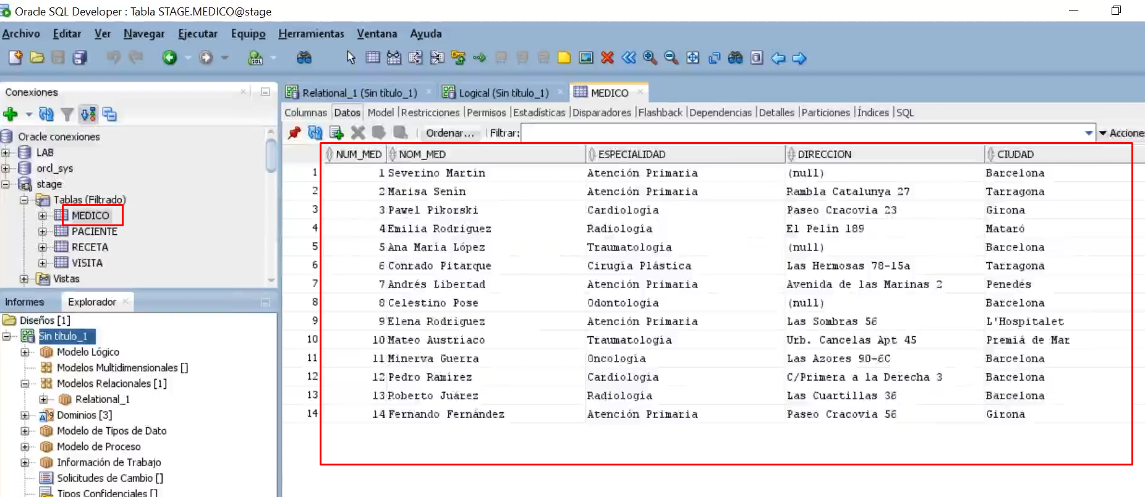This screenshot has height=497, width=1145.
Task: Expand the Vistas folder node
Action: click(x=24, y=279)
